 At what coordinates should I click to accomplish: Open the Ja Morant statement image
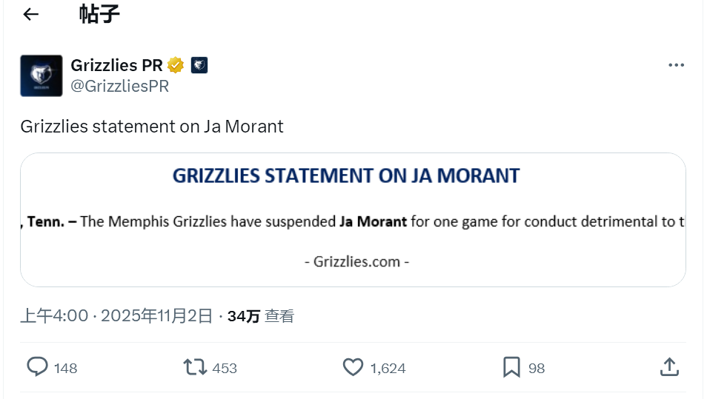pos(353,220)
